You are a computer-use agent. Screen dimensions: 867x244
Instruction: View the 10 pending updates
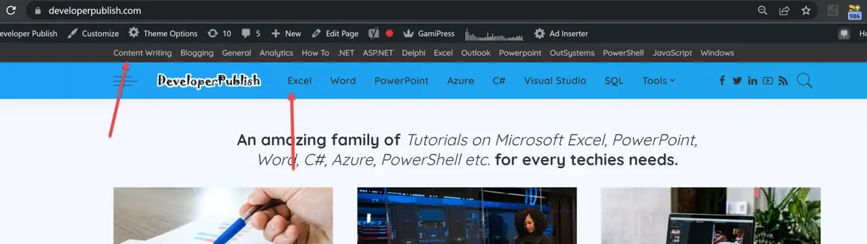[219, 33]
